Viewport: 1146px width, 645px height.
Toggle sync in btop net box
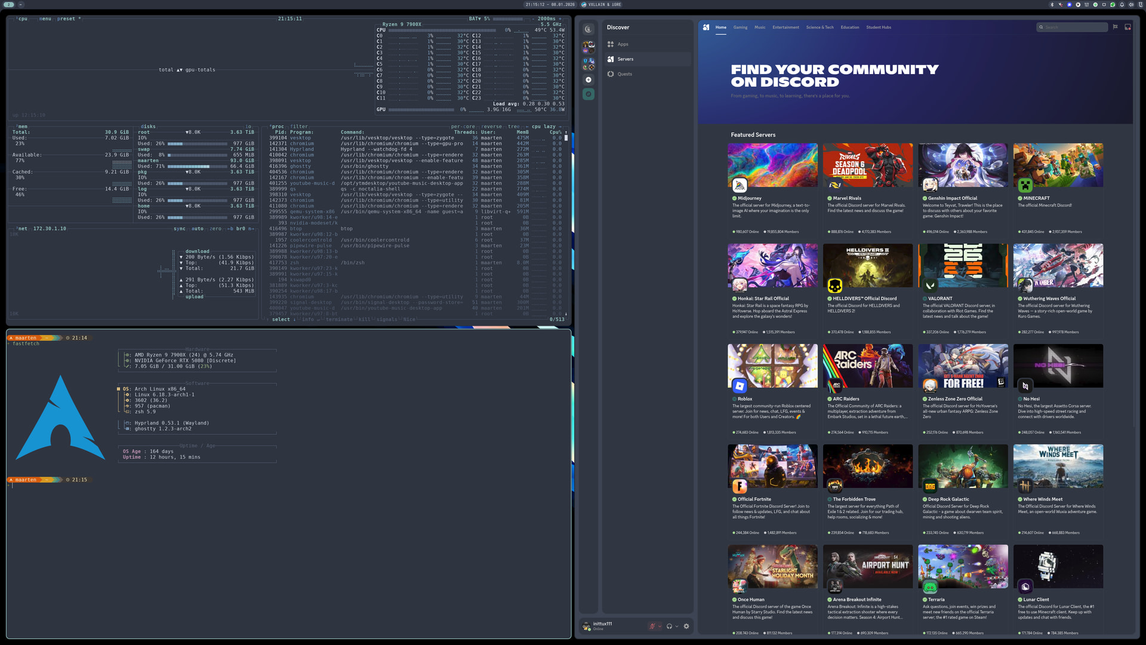tap(180, 229)
